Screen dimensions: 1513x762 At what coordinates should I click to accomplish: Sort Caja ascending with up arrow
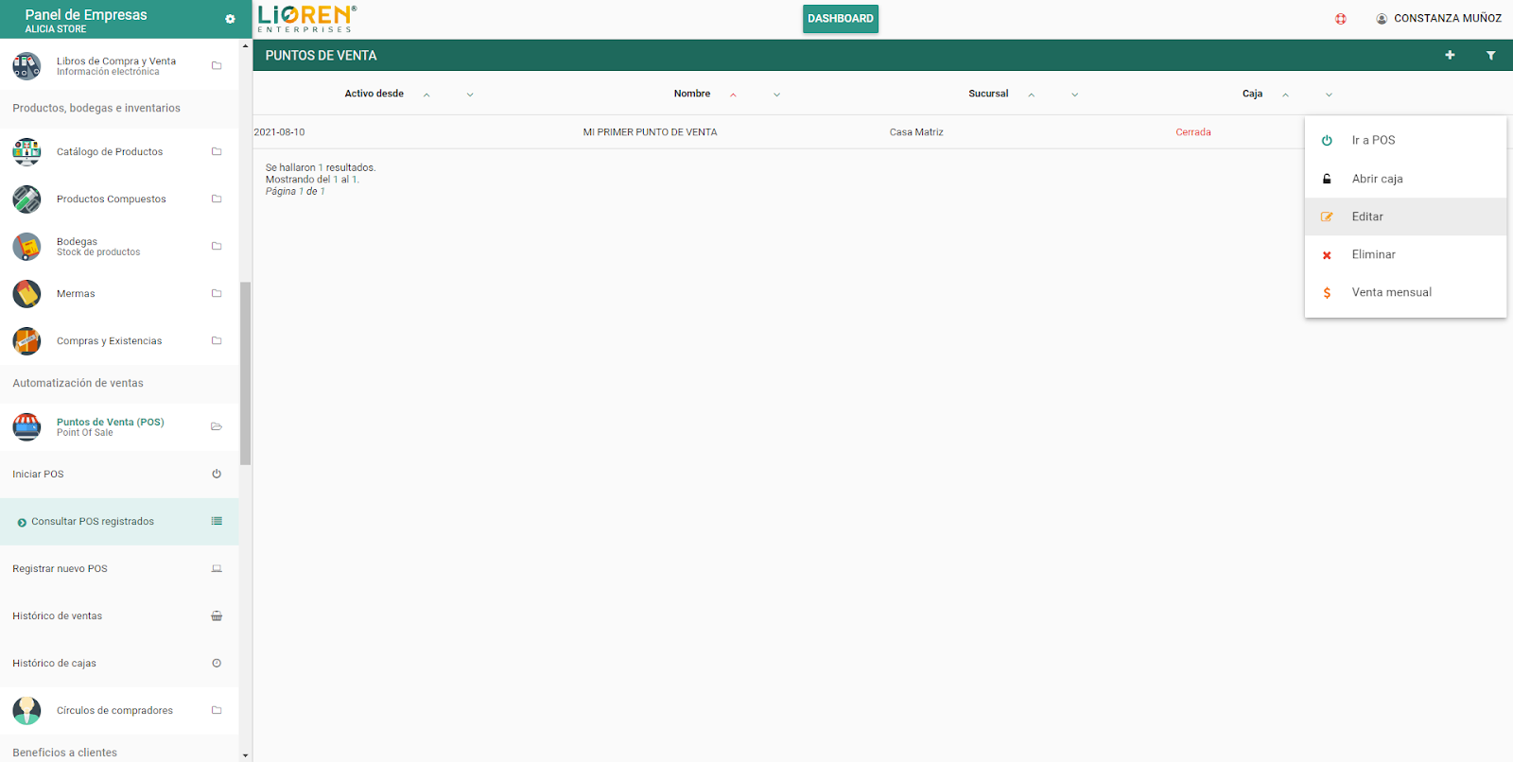click(x=1285, y=95)
